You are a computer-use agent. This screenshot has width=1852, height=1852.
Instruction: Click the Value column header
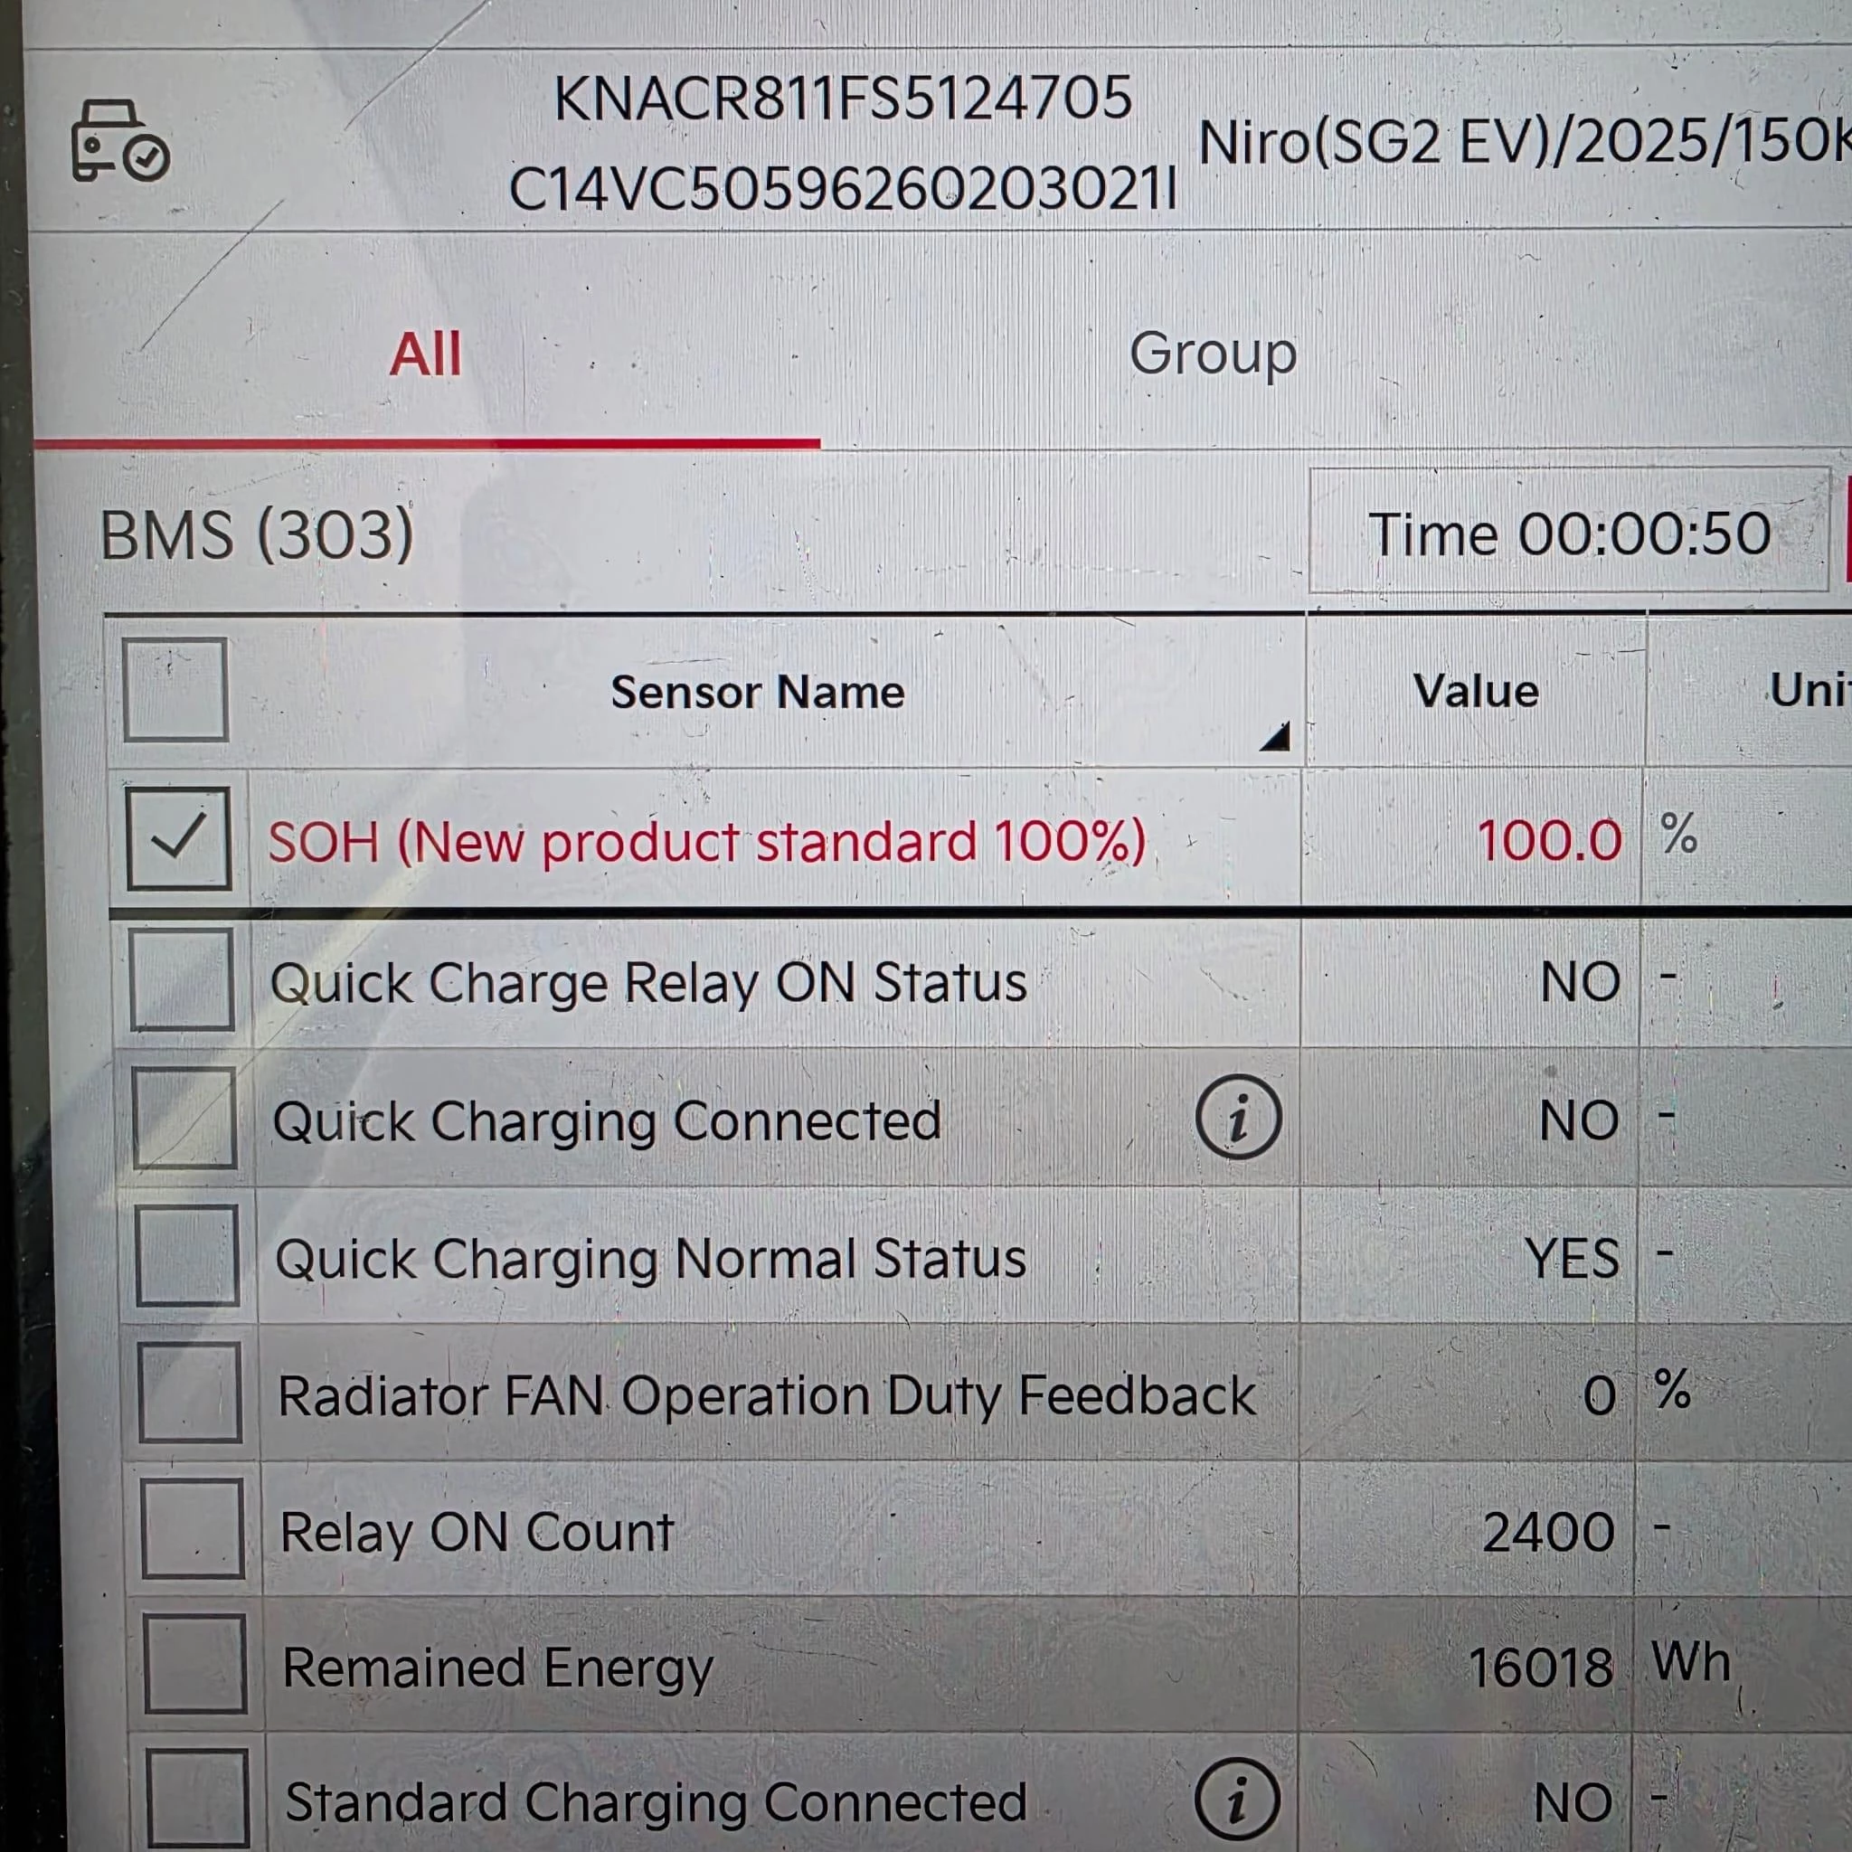(x=1475, y=691)
